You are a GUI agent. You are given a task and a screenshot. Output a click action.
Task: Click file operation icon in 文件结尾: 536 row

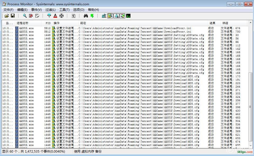click(x=54, y=125)
